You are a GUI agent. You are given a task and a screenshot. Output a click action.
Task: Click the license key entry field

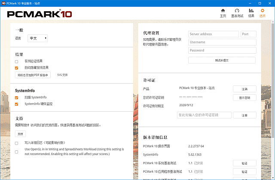[x=205, y=115]
